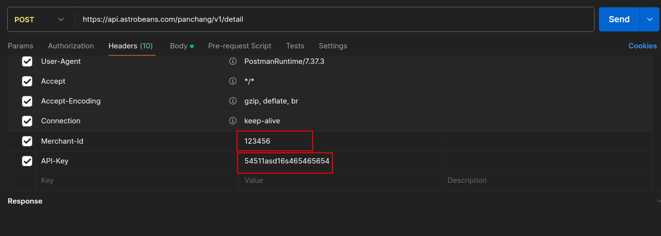The width and height of the screenshot is (661, 236).
Task: Click the empty Key placeholder field
Action: coord(136,180)
